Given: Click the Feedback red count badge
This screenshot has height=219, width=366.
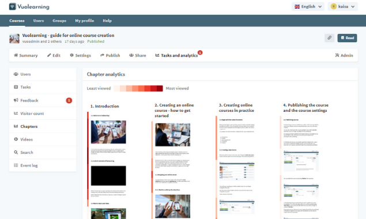Looking at the screenshot, I should coord(69,100).
